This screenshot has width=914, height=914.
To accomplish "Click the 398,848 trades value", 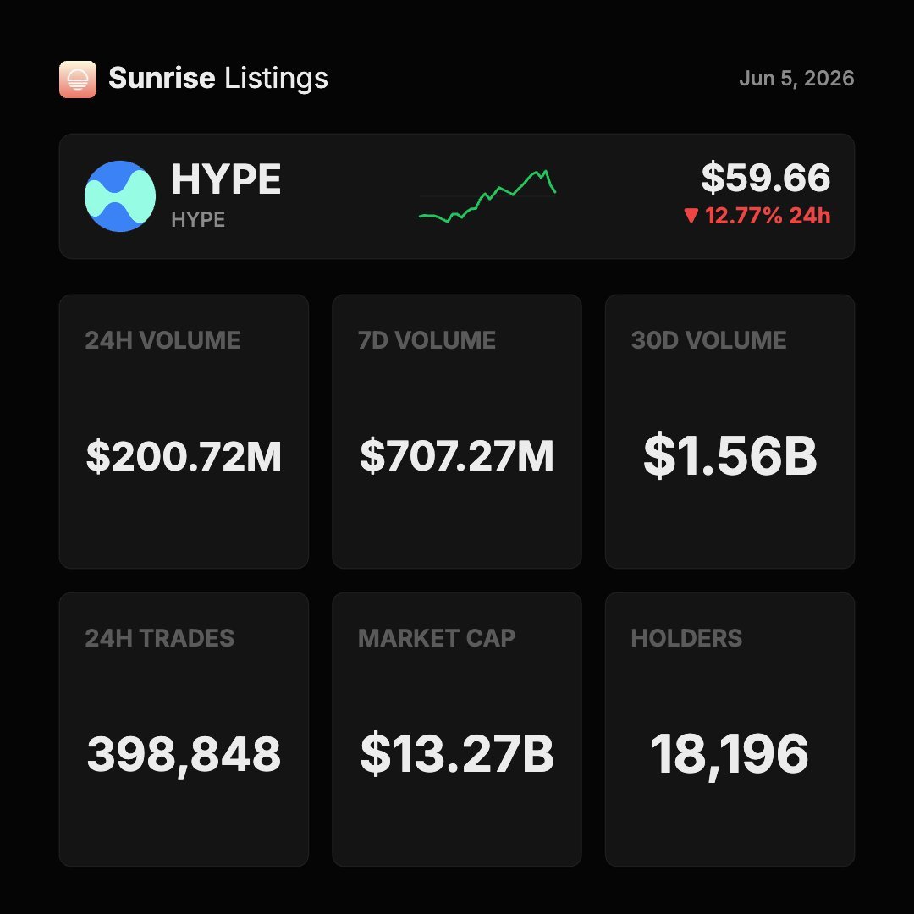I will point(184,755).
